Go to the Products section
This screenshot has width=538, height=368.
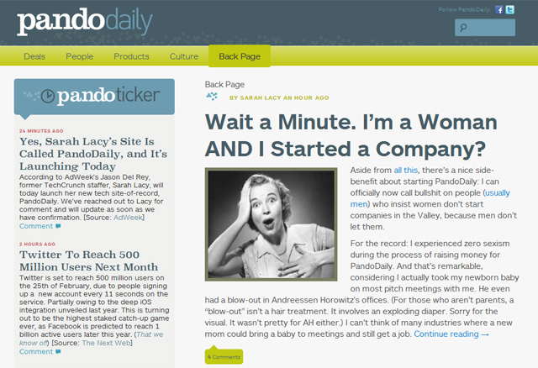coord(131,56)
